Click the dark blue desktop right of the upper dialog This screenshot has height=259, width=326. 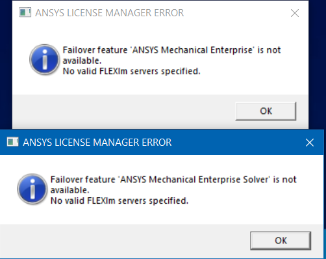coord(317,65)
